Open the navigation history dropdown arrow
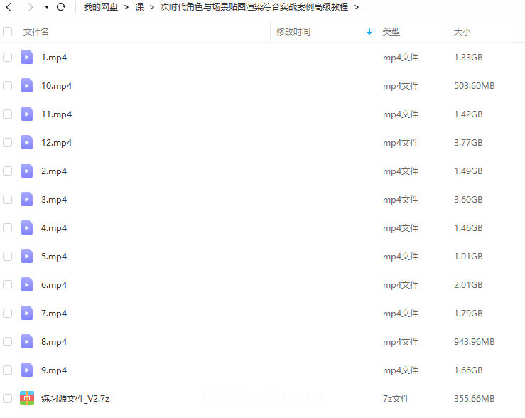Image resolution: width=525 pixels, height=418 pixels. [46, 7]
